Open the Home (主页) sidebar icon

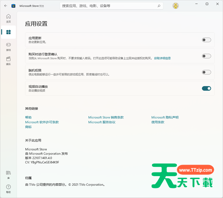tap(8, 18)
